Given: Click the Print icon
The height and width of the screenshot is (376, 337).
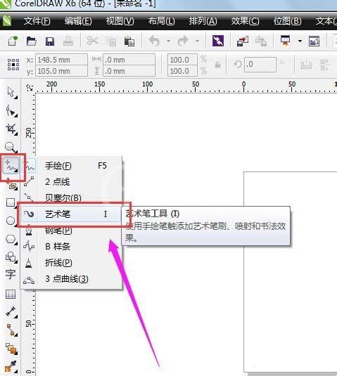Looking at the screenshot, I should coord(68,41).
